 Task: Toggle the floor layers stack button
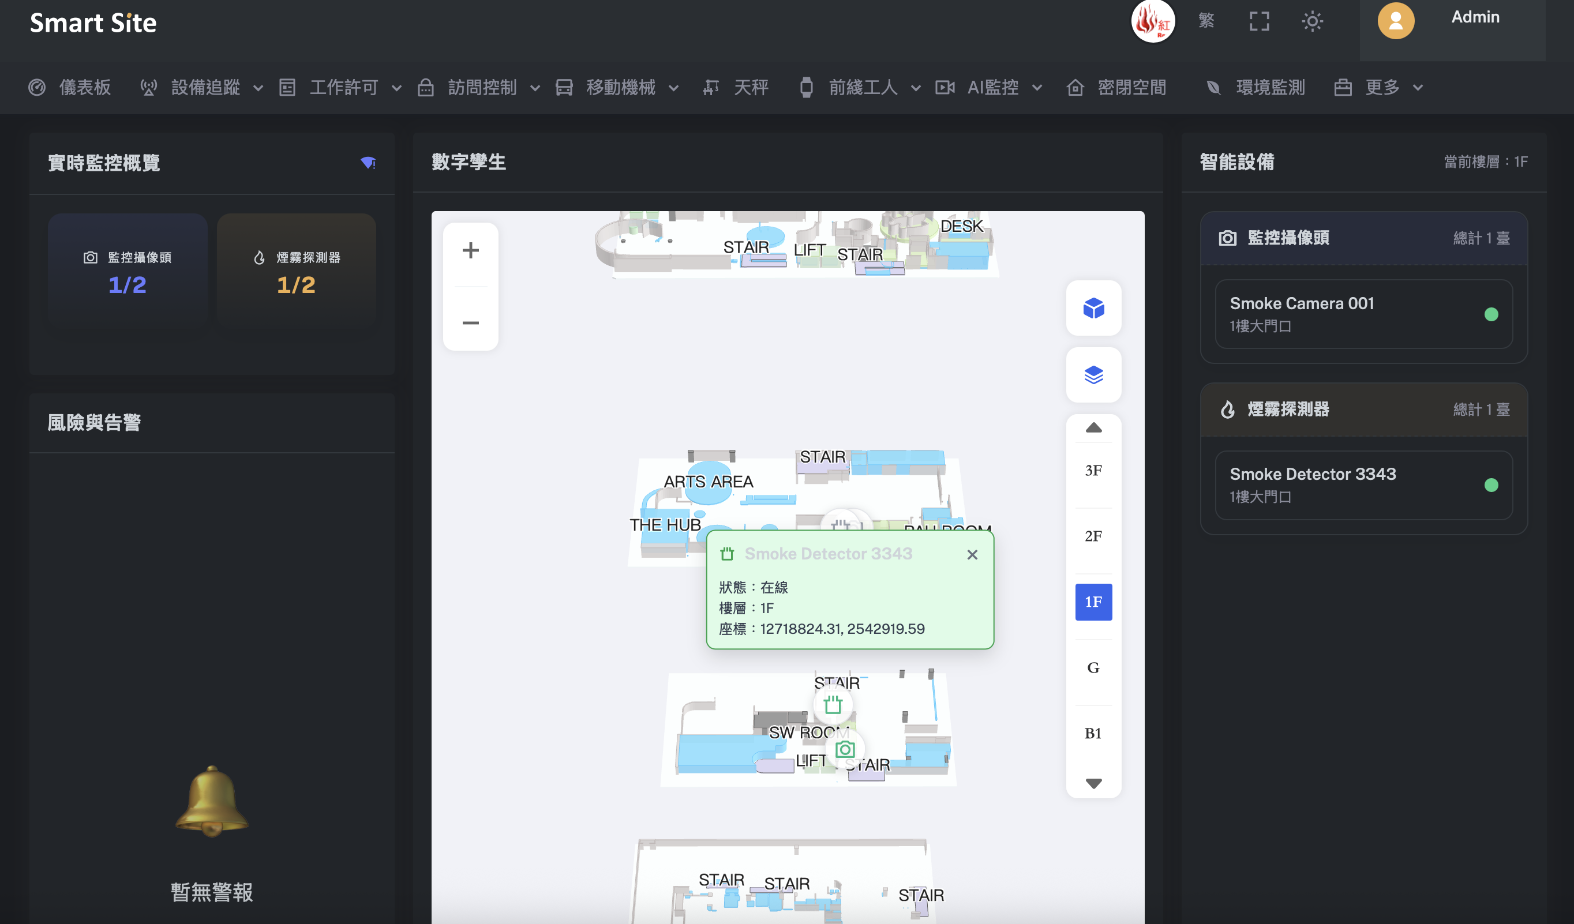pos(1093,374)
